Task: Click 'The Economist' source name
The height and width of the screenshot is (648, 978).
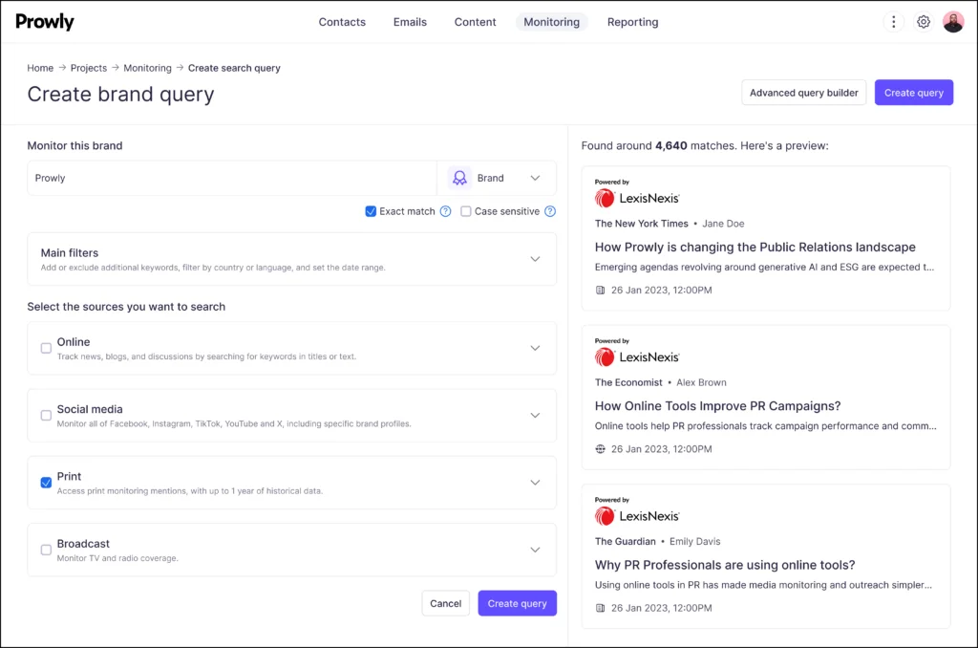Action: tap(628, 382)
